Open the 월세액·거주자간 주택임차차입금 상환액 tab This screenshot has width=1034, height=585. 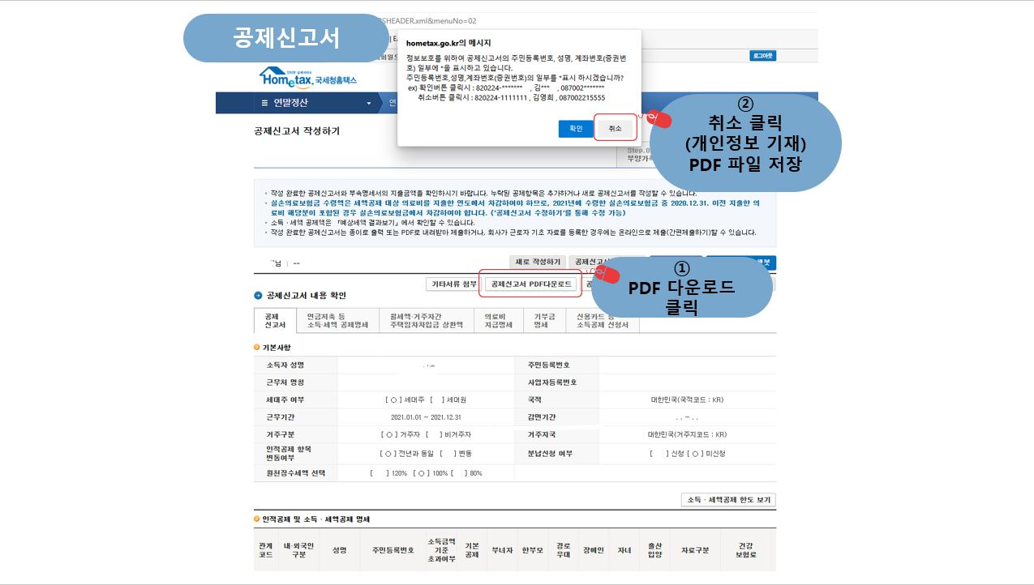pyautogui.click(x=427, y=320)
